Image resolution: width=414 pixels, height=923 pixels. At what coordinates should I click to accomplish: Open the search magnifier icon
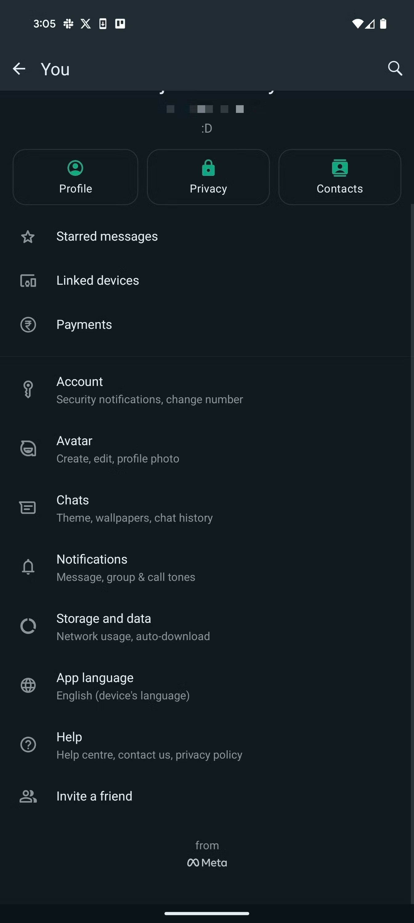pos(395,68)
